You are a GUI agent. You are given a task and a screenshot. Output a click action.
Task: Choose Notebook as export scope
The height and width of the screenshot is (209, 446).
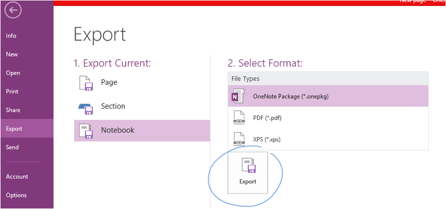142,131
